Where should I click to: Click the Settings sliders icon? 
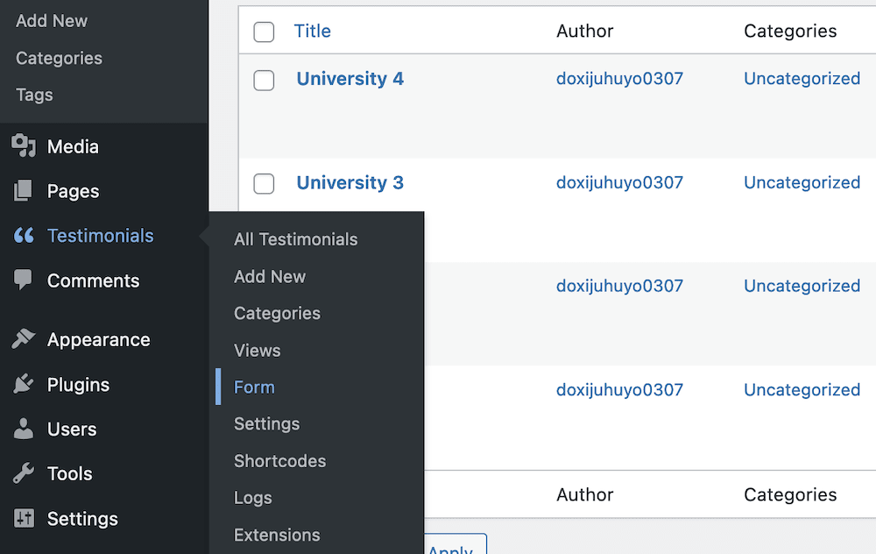pos(24,518)
